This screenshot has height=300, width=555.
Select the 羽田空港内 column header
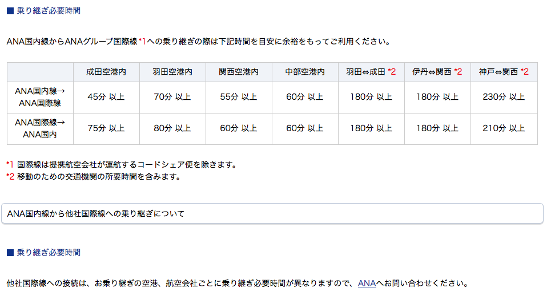[x=172, y=72]
